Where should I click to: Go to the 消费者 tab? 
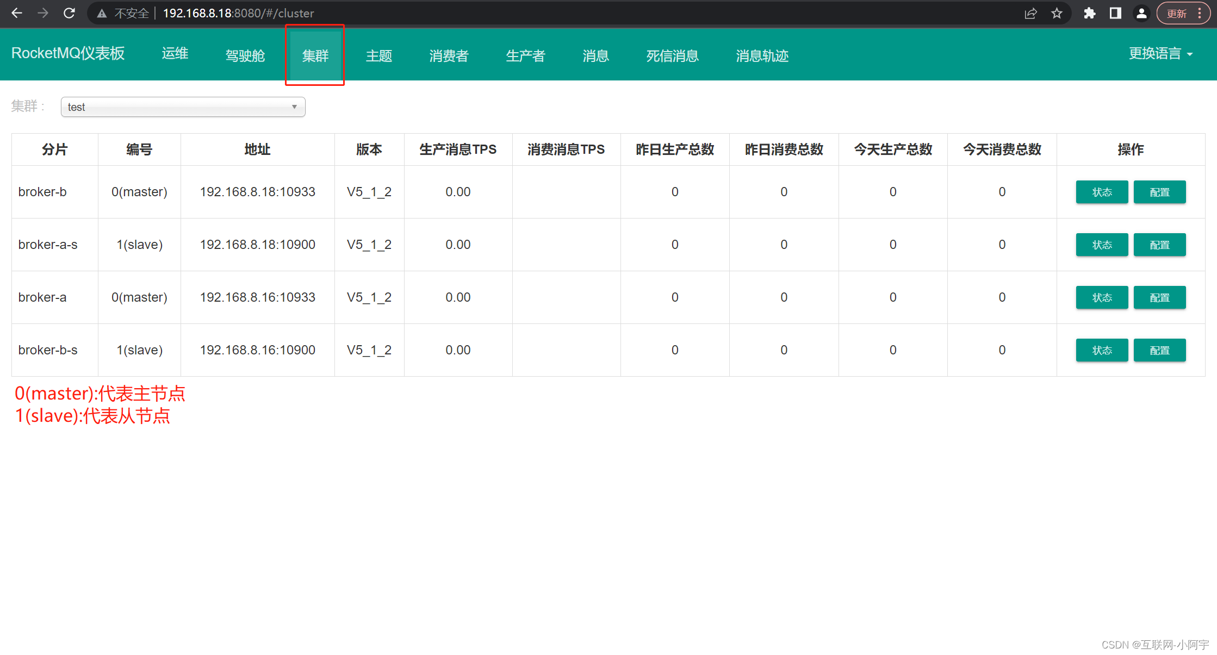pos(449,55)
